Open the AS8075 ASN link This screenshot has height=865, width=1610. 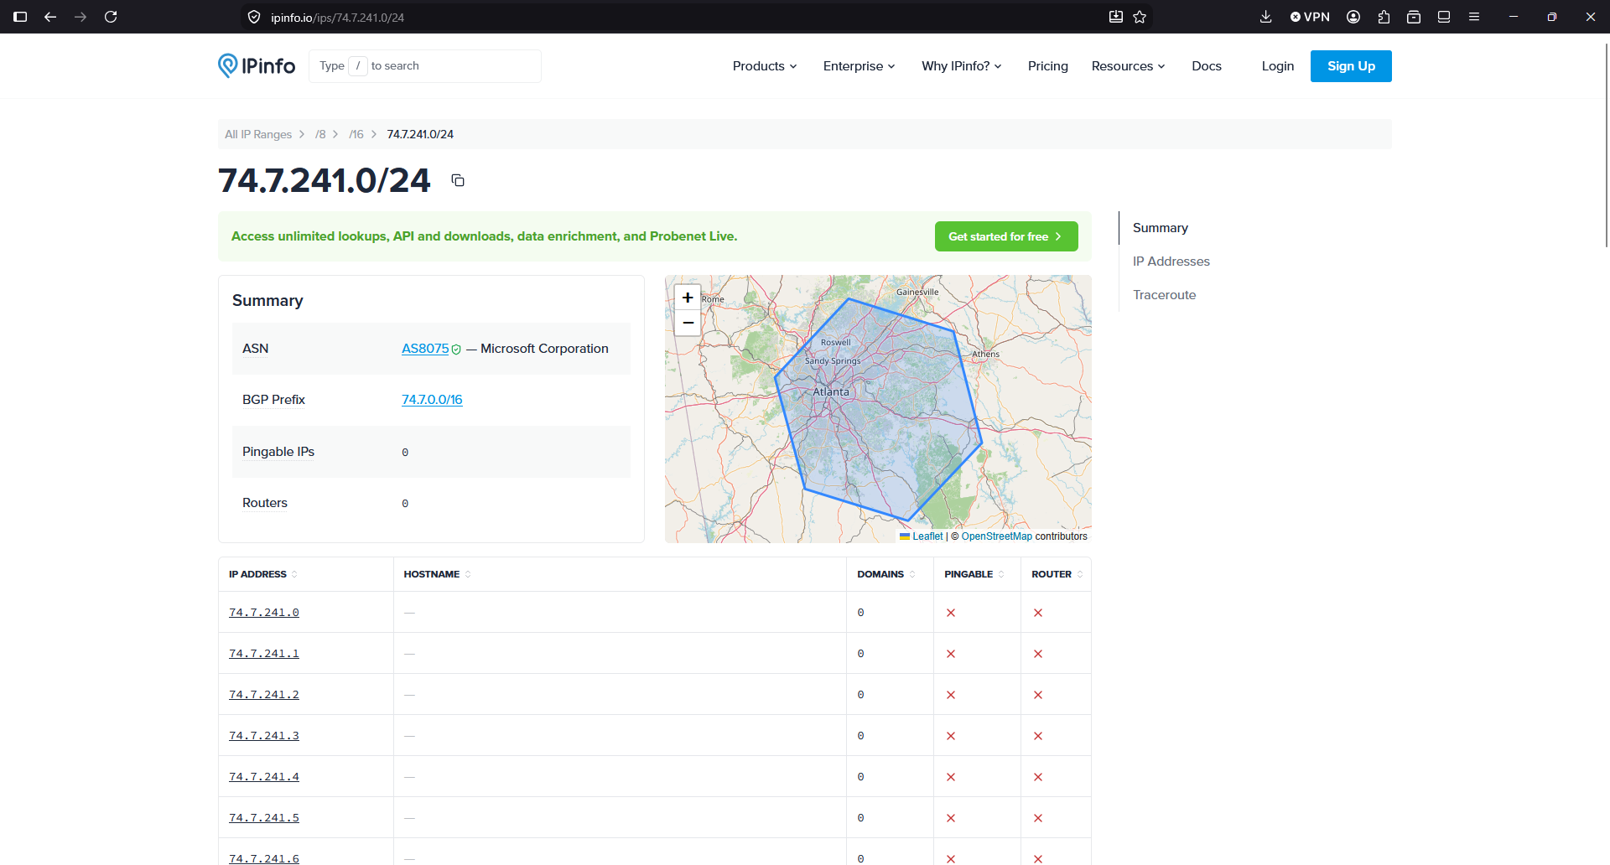[425, 349]
